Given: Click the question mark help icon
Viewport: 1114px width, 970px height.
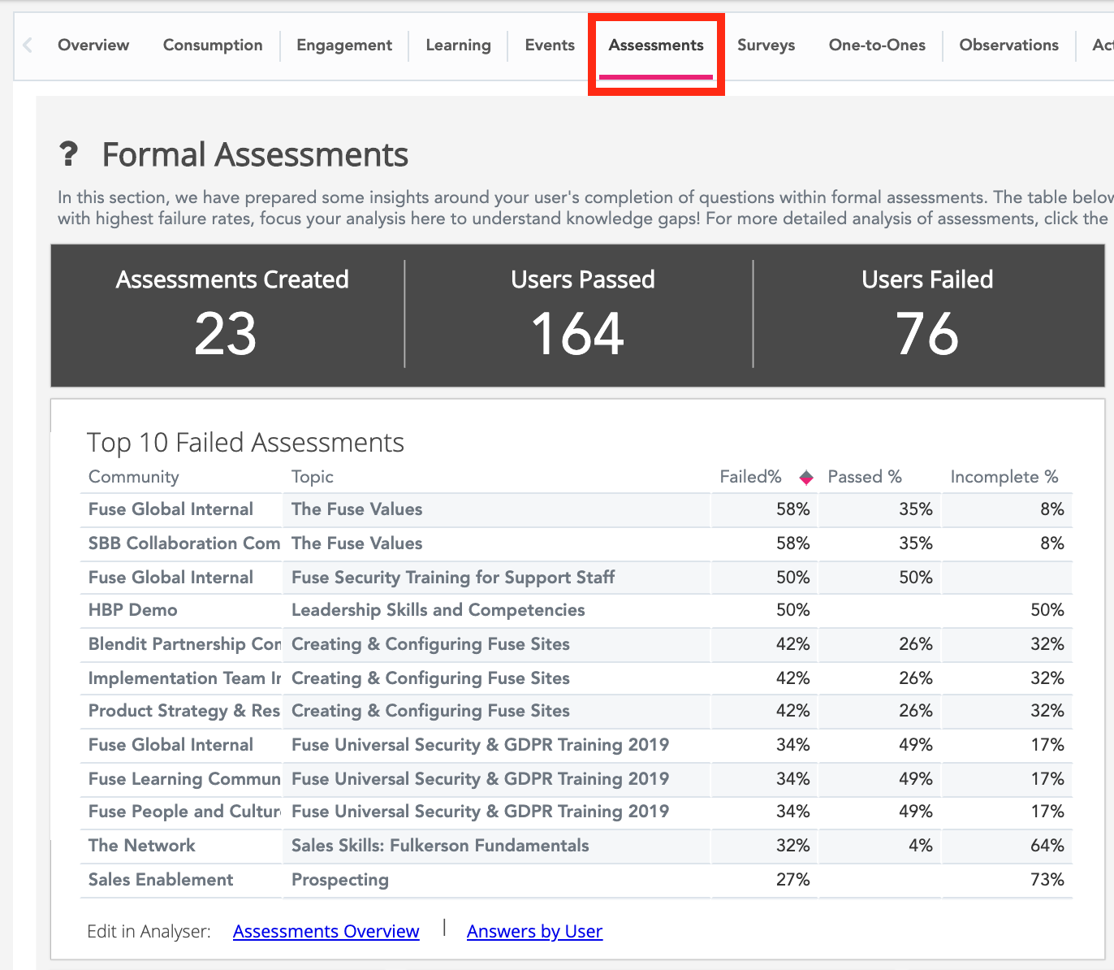Looking at the screenshot, I should [x=69, y=154].
